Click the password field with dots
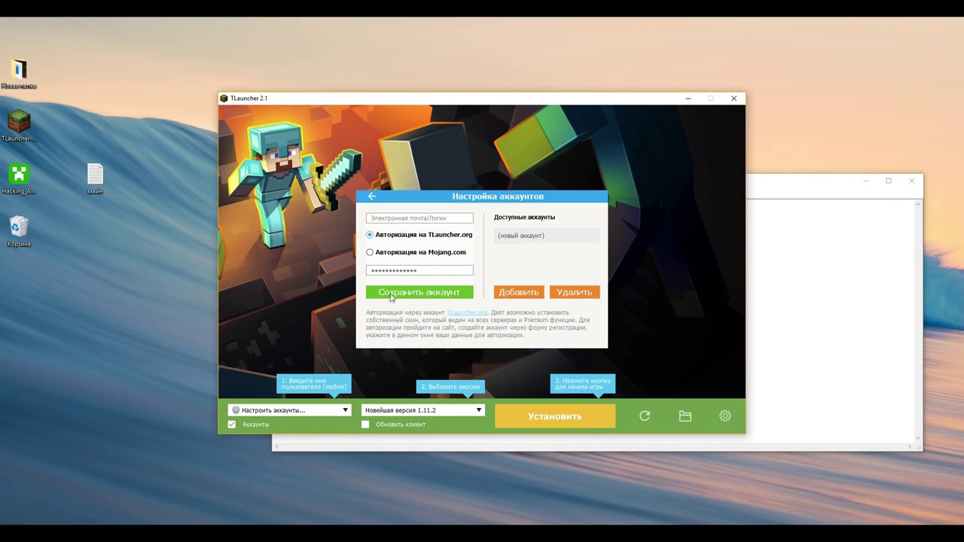Image resolution: width=964 pixels, height=542 pixels. (x=419, y=270)
